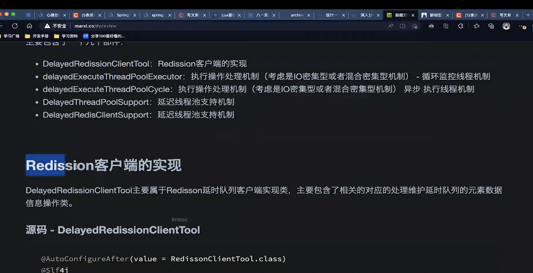Viewport: 533px width, 273px height.
Task: Click the Redission客户端的实现 heading
Action: pos(104,165)
